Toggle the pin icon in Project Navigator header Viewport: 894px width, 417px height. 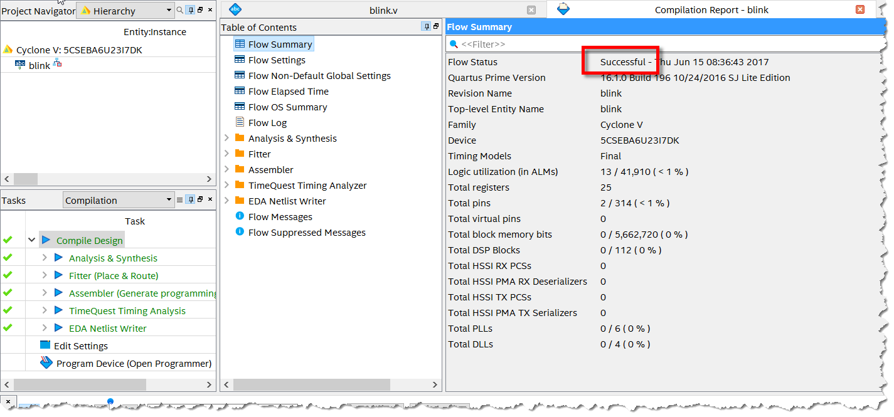191,10
